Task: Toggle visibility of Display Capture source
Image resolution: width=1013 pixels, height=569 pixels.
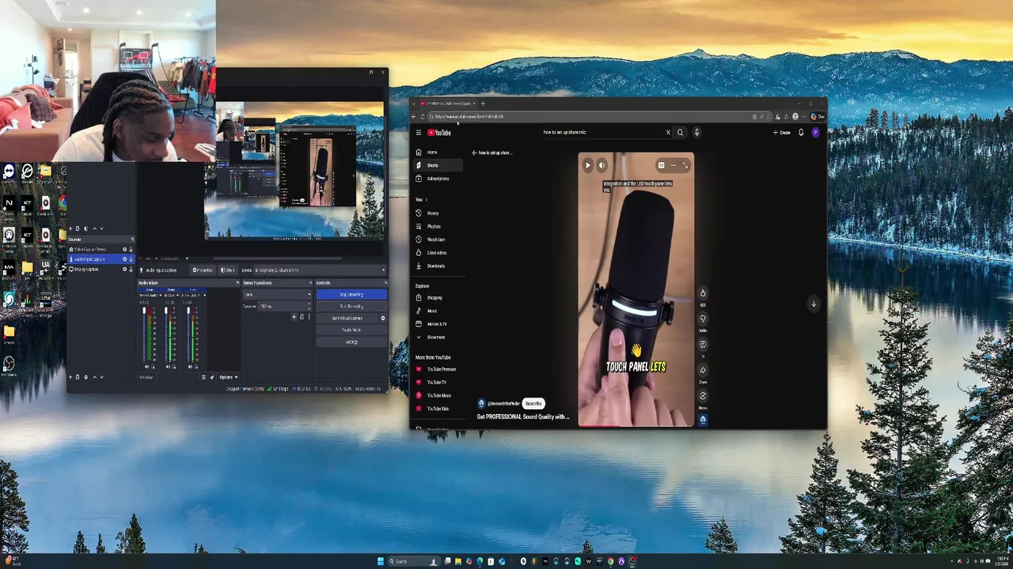Action: pos(124,269)
